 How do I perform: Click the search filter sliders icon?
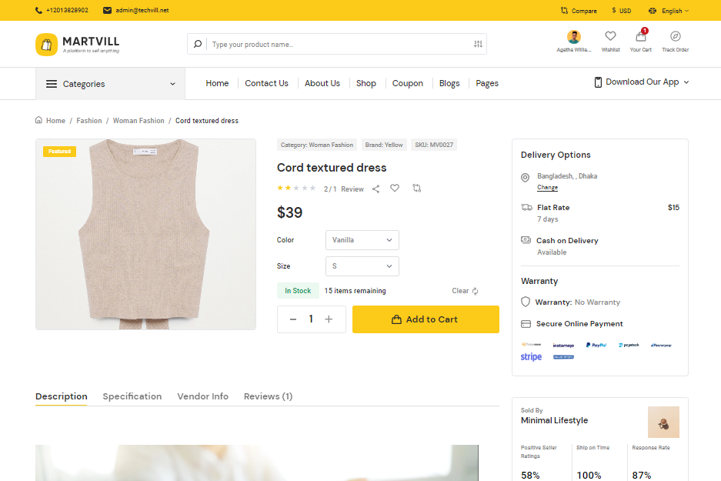tap(478, 45)
